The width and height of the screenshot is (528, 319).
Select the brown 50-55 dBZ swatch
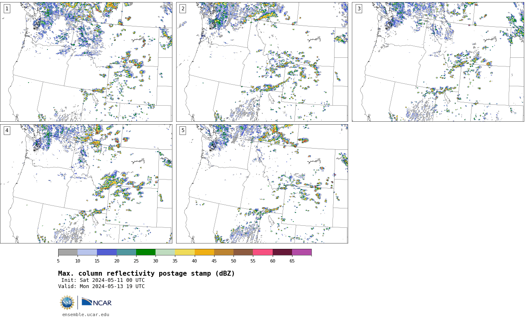pos(243,252)
